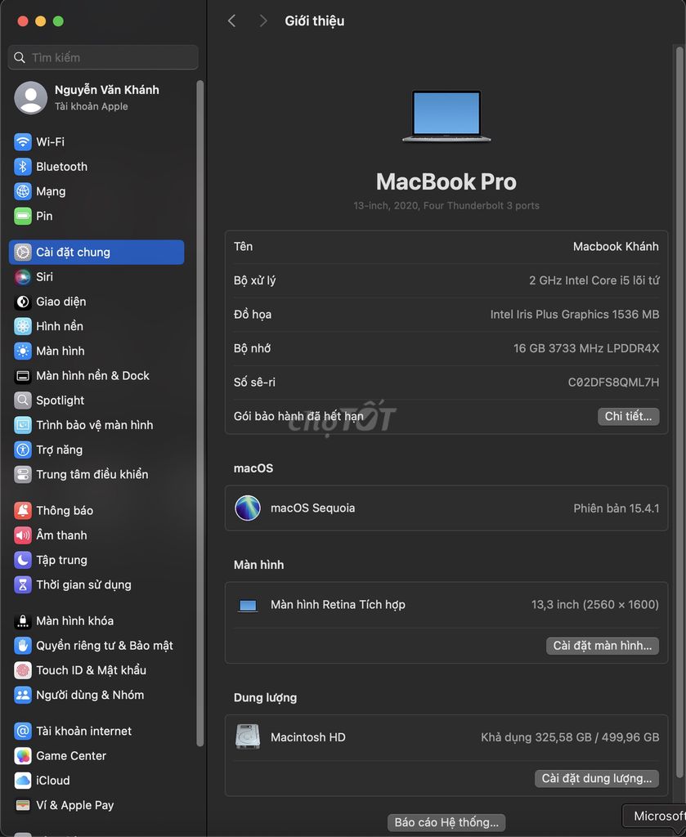Open the Pin battery icon
The height and width of the screenshot is (837, 686).
coord(22,216)
